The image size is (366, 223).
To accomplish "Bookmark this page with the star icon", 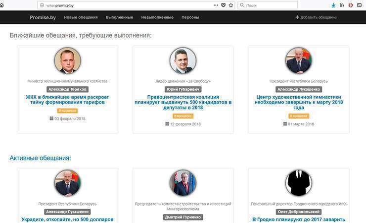I will tap(230, 5).
